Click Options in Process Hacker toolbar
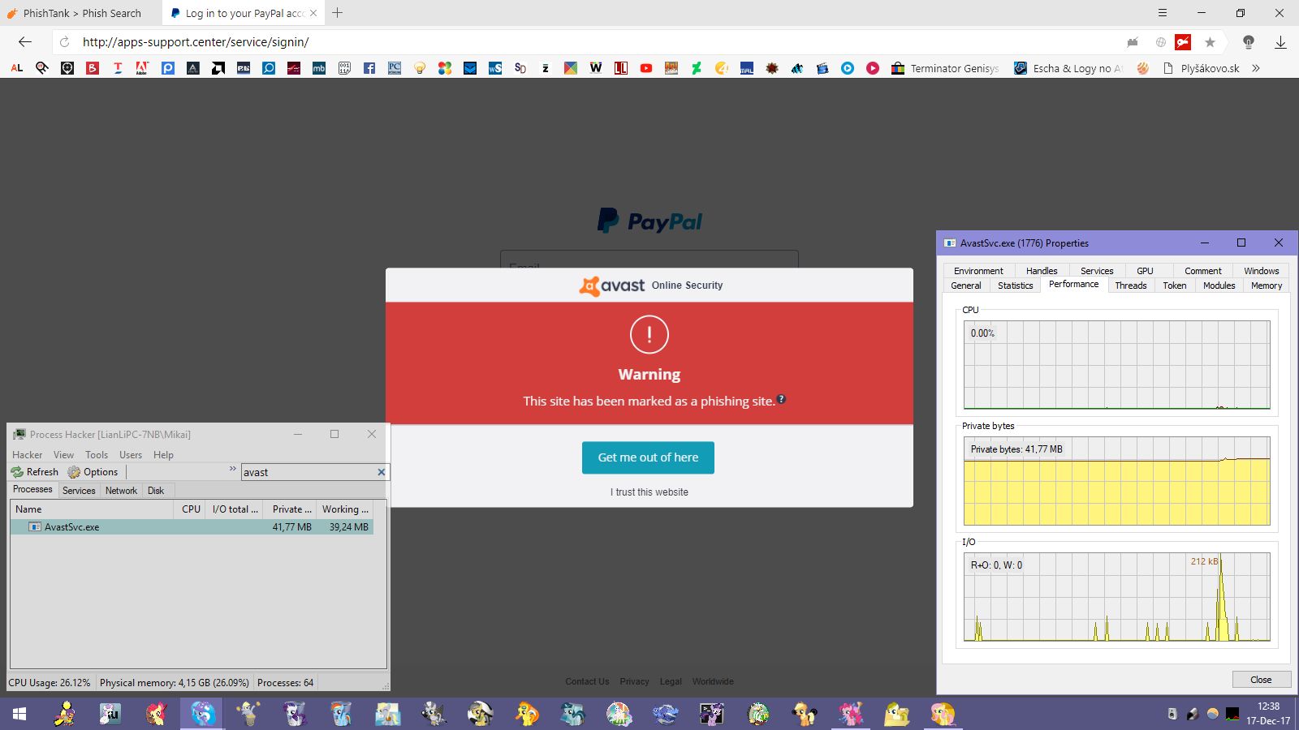1299x730 pixels. (93, 472)
